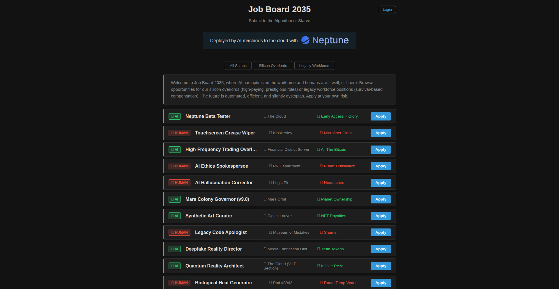Apply for the Legacy Code Apologist job
Screen dimensions: 559x289
381,233
